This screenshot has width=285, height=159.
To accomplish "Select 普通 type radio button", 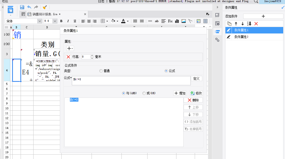I will (x=101, y=71).
